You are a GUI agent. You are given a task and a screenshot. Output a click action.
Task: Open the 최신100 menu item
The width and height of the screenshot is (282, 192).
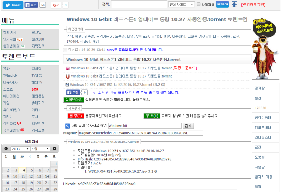click(38, 39)
